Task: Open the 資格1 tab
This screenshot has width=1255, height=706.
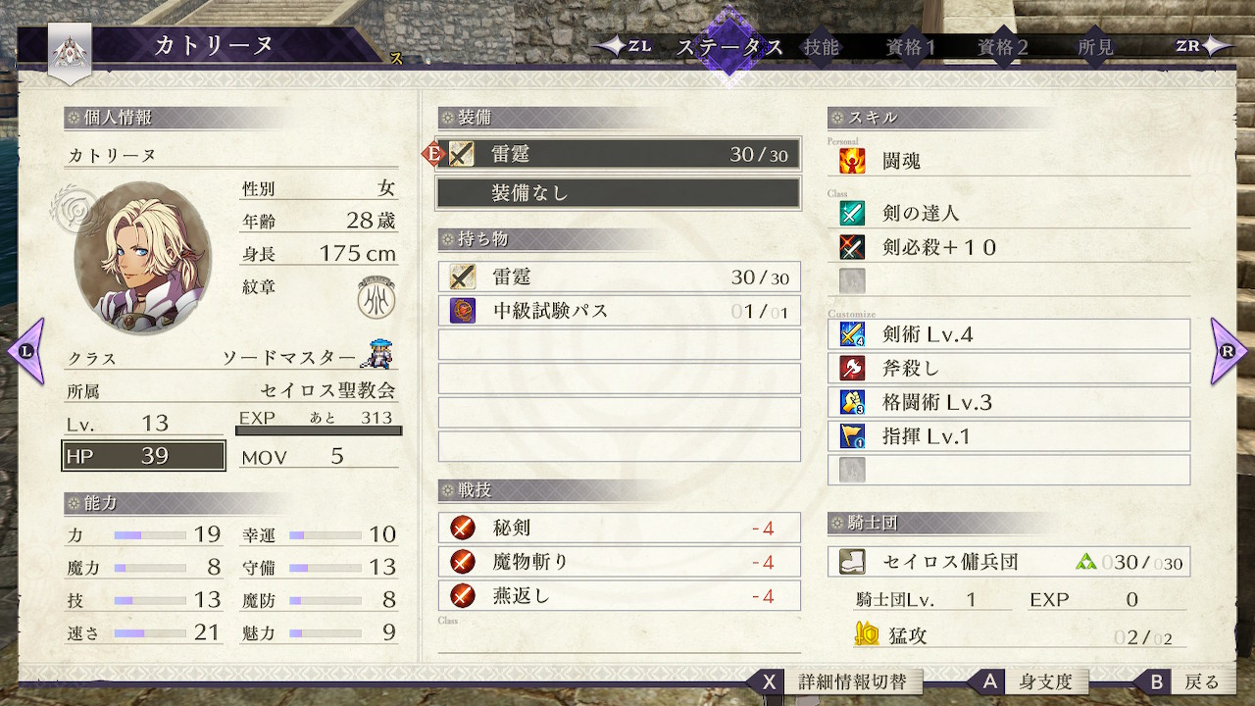Action: click(911, 47)
